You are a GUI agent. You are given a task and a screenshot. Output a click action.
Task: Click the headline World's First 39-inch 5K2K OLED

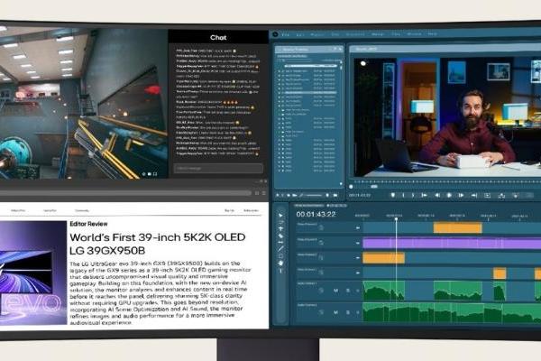click(x=158, y=237)
